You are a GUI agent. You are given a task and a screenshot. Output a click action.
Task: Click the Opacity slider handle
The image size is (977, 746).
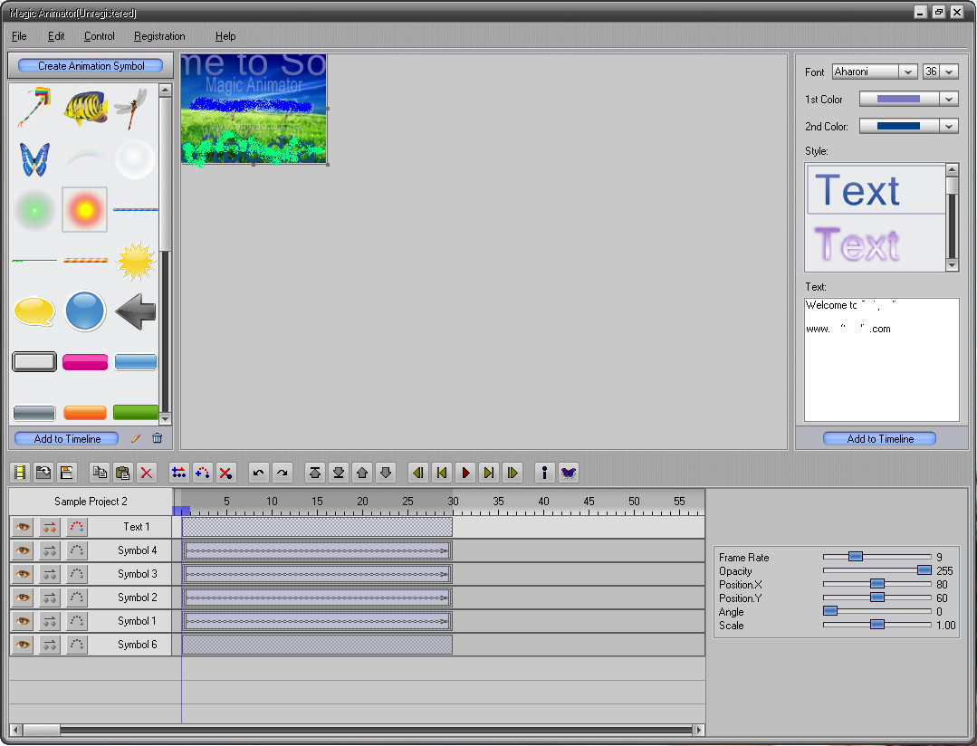924,570
